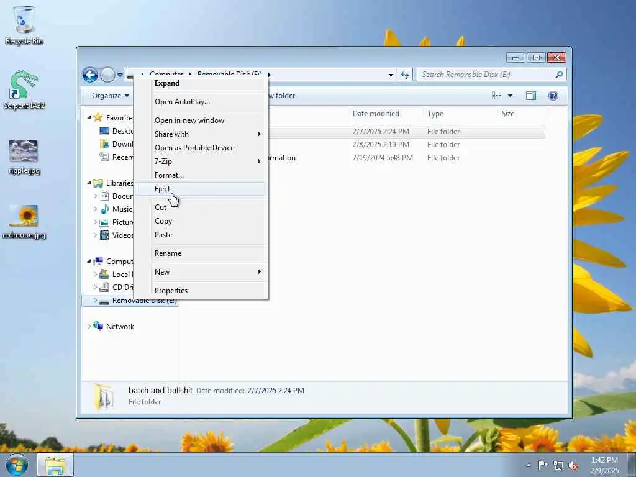Screen dimensions: 636x477
Task: Select the SerpentIA32 desktop shortcut
Action: 24,90
